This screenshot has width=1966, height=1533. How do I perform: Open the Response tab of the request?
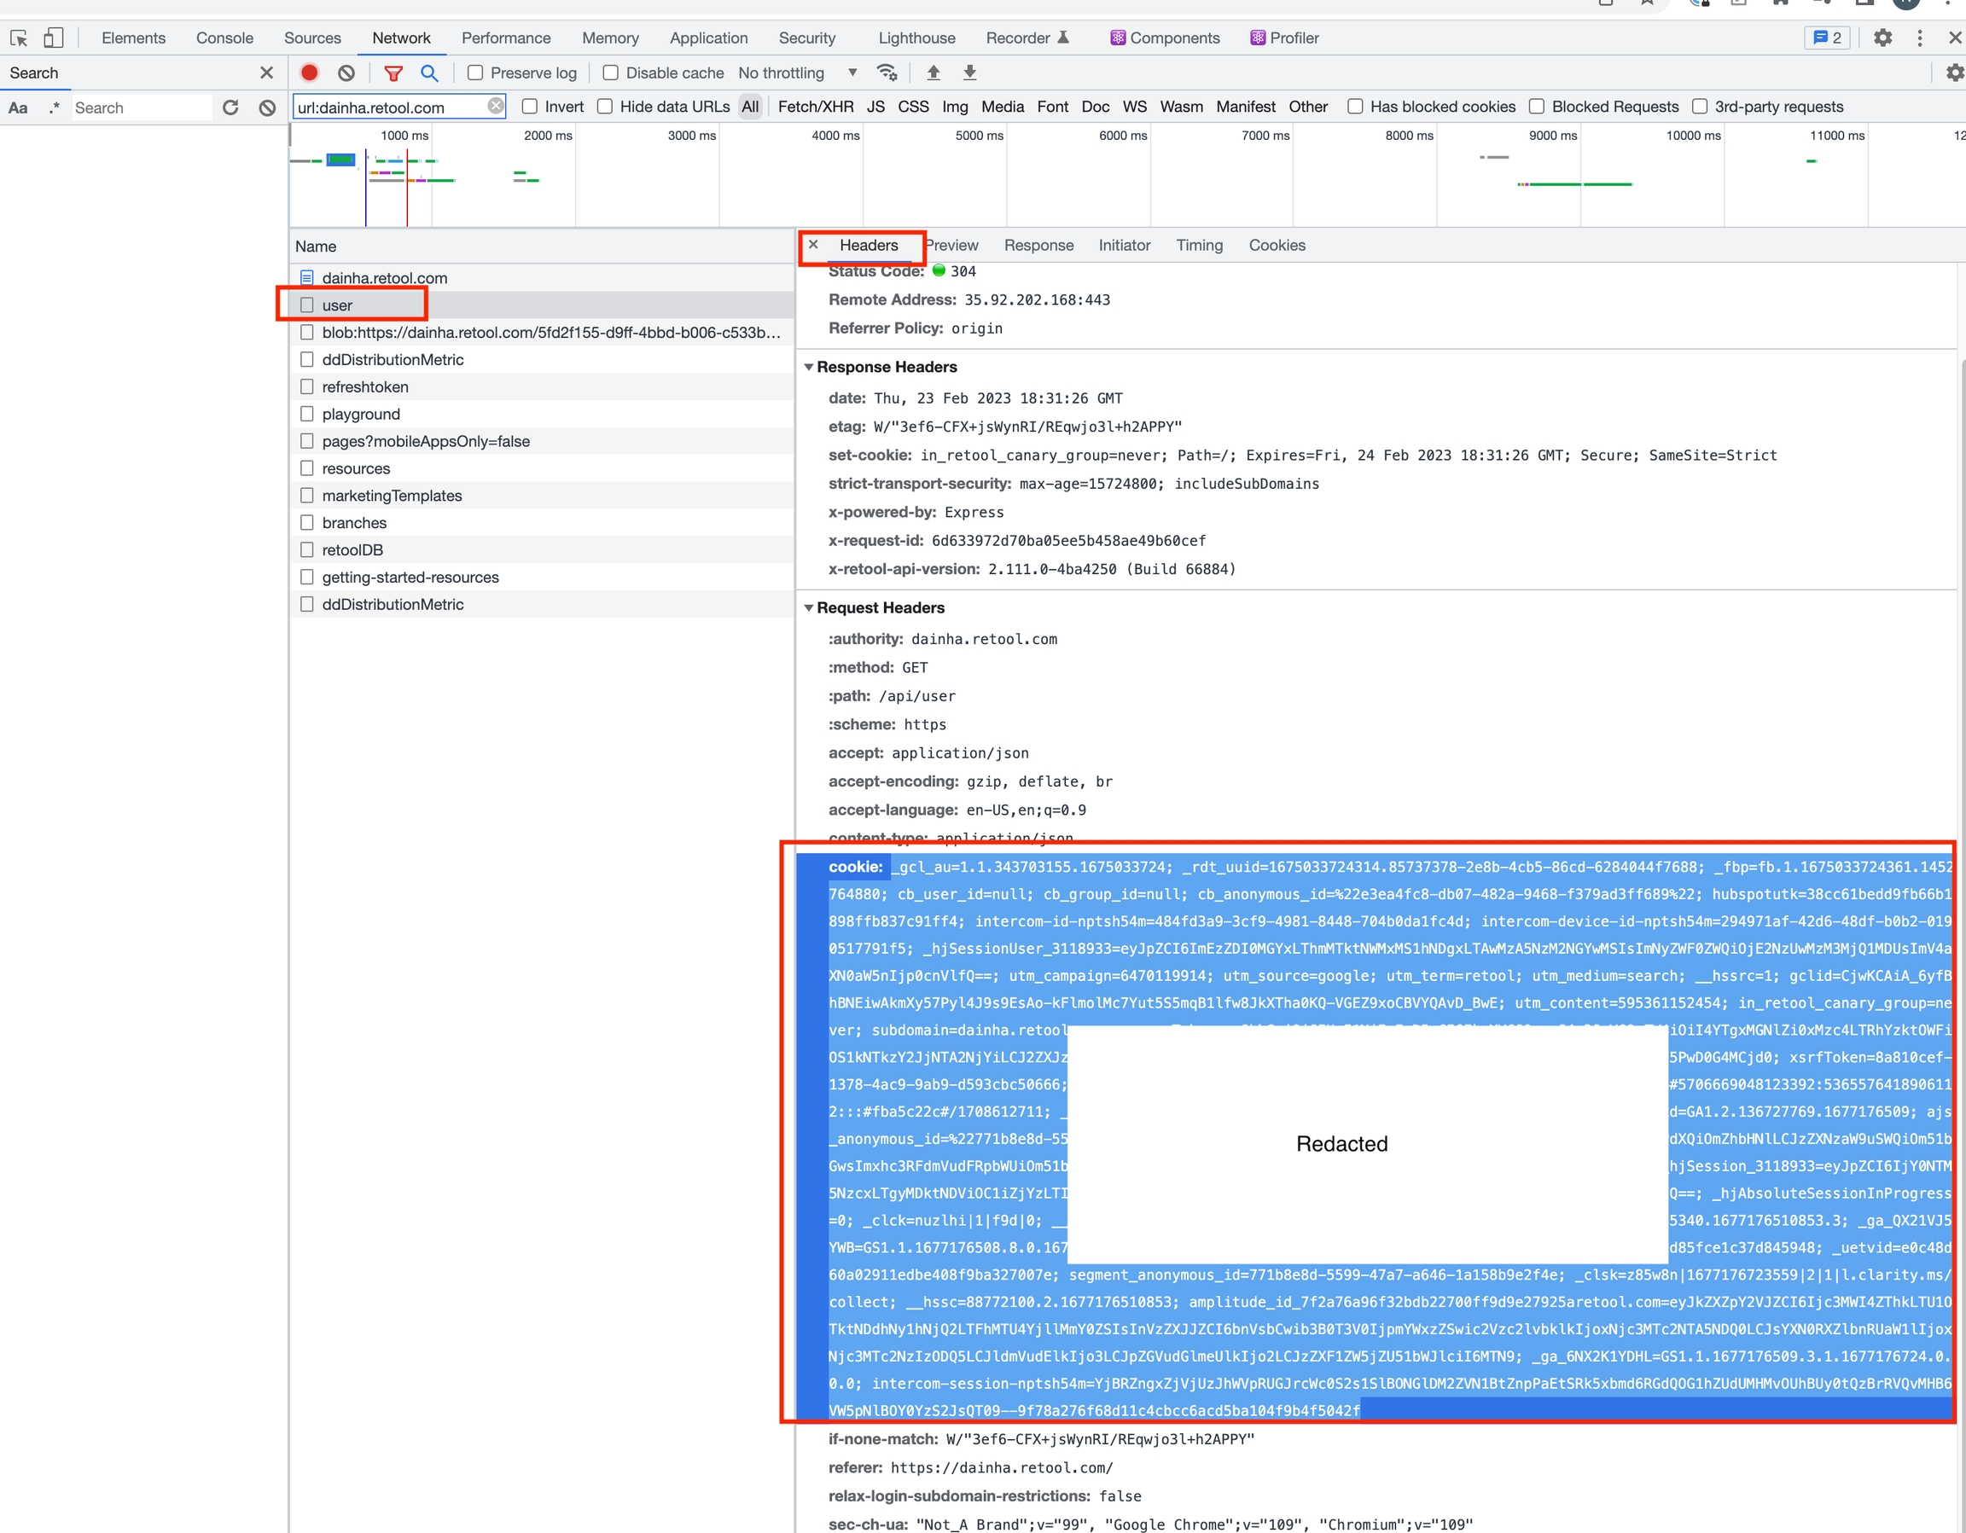1038,245
